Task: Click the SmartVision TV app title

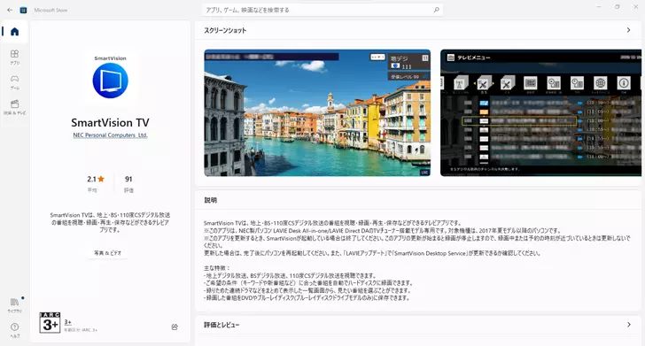Action: point(110,123)
